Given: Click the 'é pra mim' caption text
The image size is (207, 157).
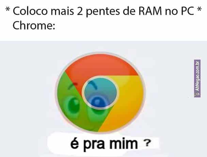Looking at the screenshot, I should point(104,144).
